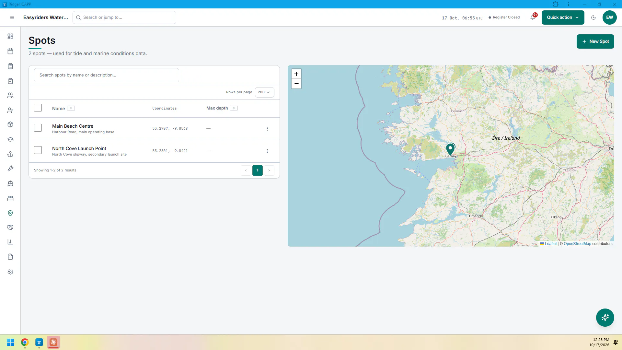Viewport: 622px width, 350px height.
Task: Open the wrench maintenance icon in sidebar
Action: click(10, 169)
